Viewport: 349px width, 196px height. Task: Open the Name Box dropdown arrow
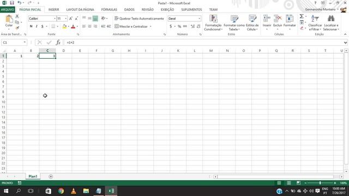pyautogui.click(x=25, y=42)
